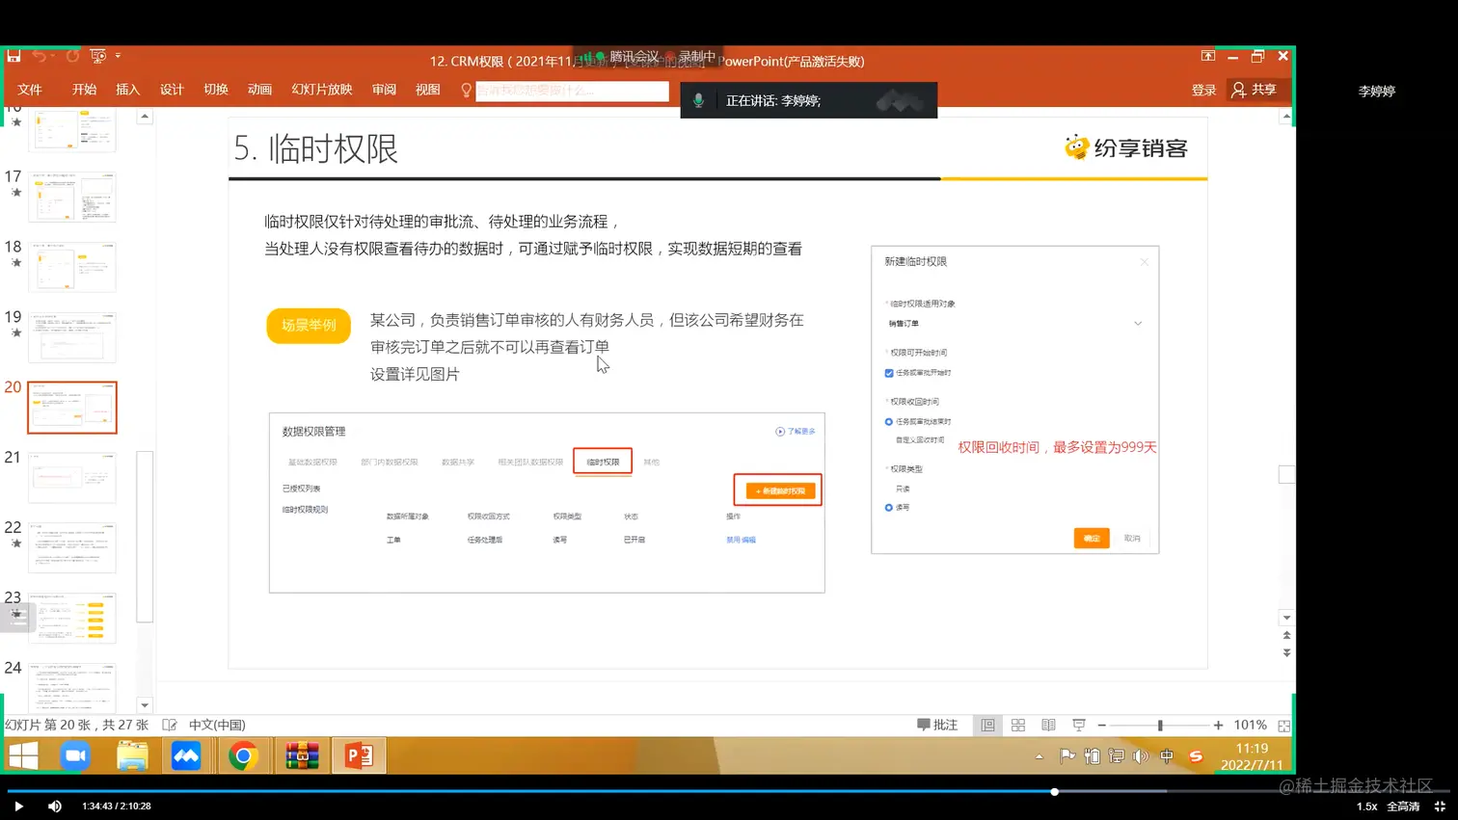This screenshot has width=1458, height=820.
Task: Switch to Slide Sorter view icon
Action: coord(1018,725)
